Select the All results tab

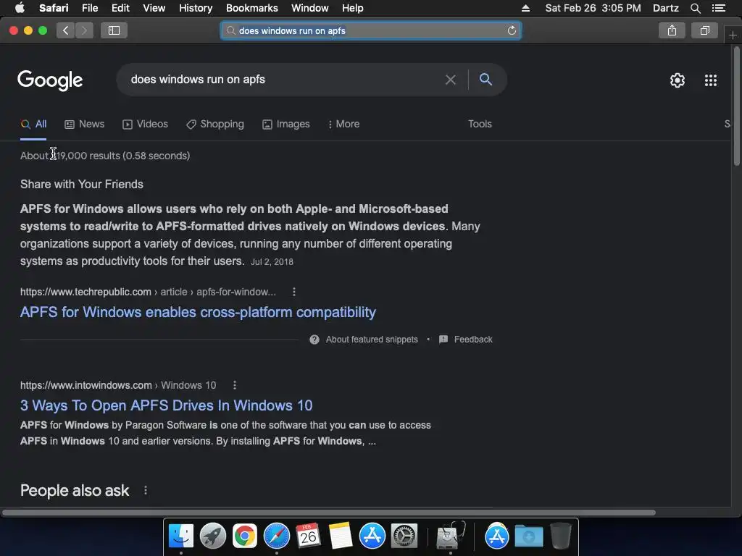pyautogui.click(x=33, y=125)
